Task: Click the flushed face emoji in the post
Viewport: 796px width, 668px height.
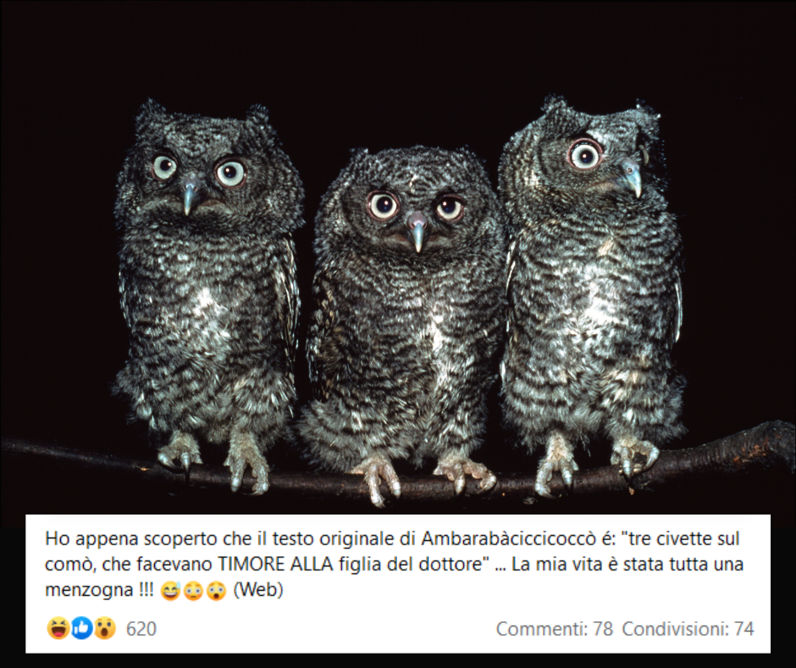Action: pyautogui.click(x=193, y=591)
